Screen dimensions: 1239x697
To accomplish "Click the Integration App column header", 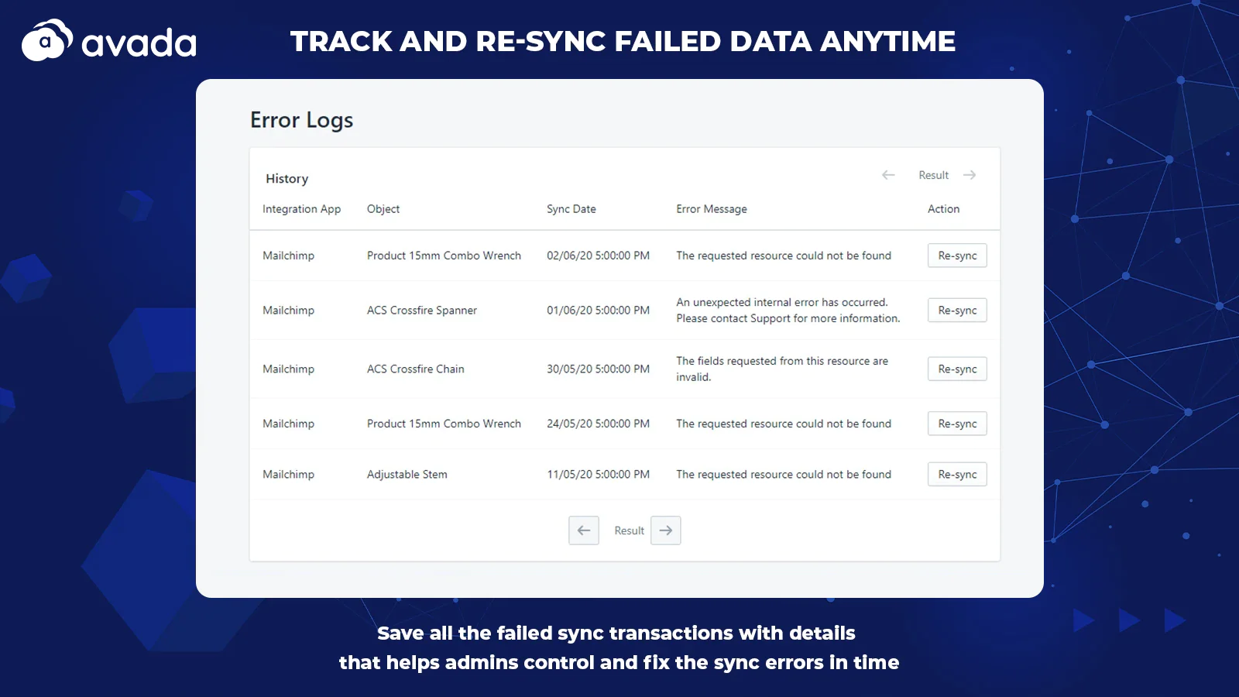I will pos(301,209).
